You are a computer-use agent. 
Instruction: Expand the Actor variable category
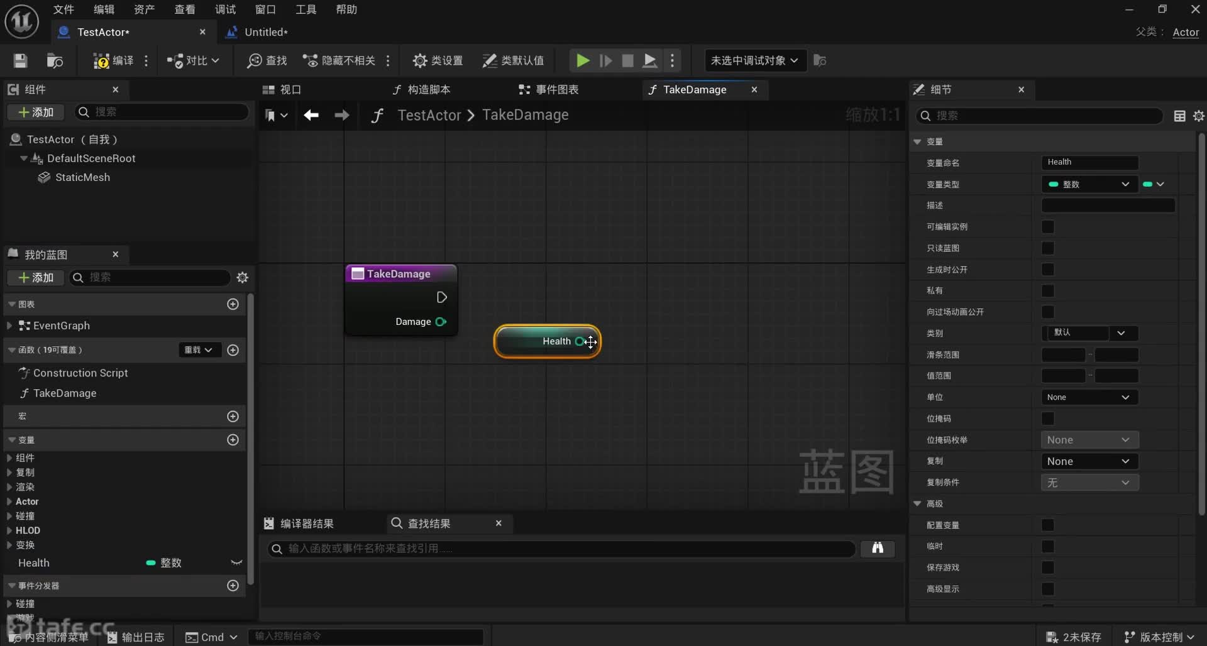coord(9,501)
